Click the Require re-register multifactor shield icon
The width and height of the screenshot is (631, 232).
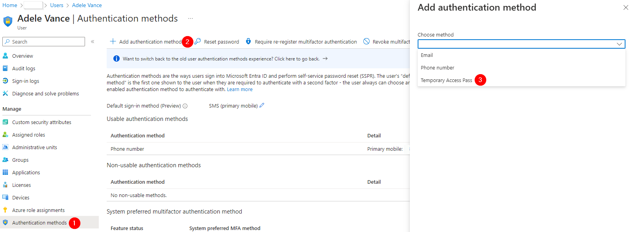tap(248, 41)
